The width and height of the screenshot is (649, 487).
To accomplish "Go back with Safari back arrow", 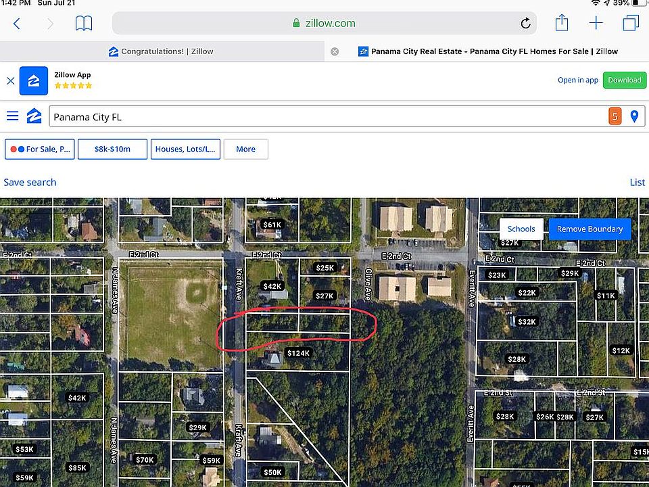I will (16, 24).
